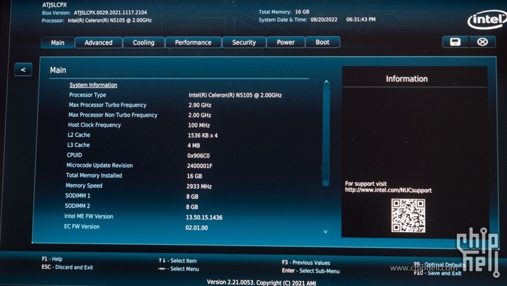Select Host Clock Frequency label
507x286 pixels.
(94, 125)
